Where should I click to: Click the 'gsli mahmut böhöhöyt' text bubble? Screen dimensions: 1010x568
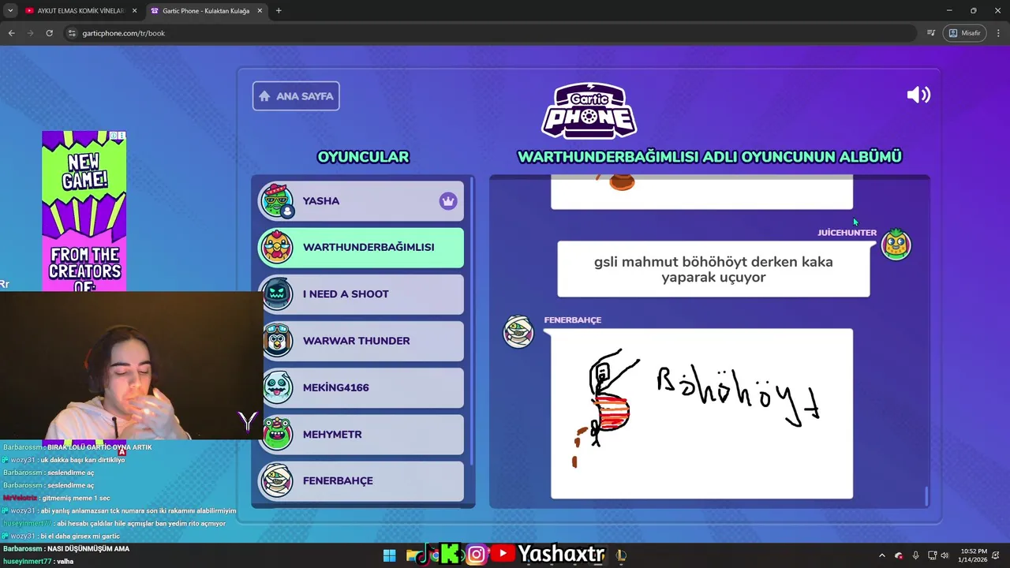pos(713,269)
